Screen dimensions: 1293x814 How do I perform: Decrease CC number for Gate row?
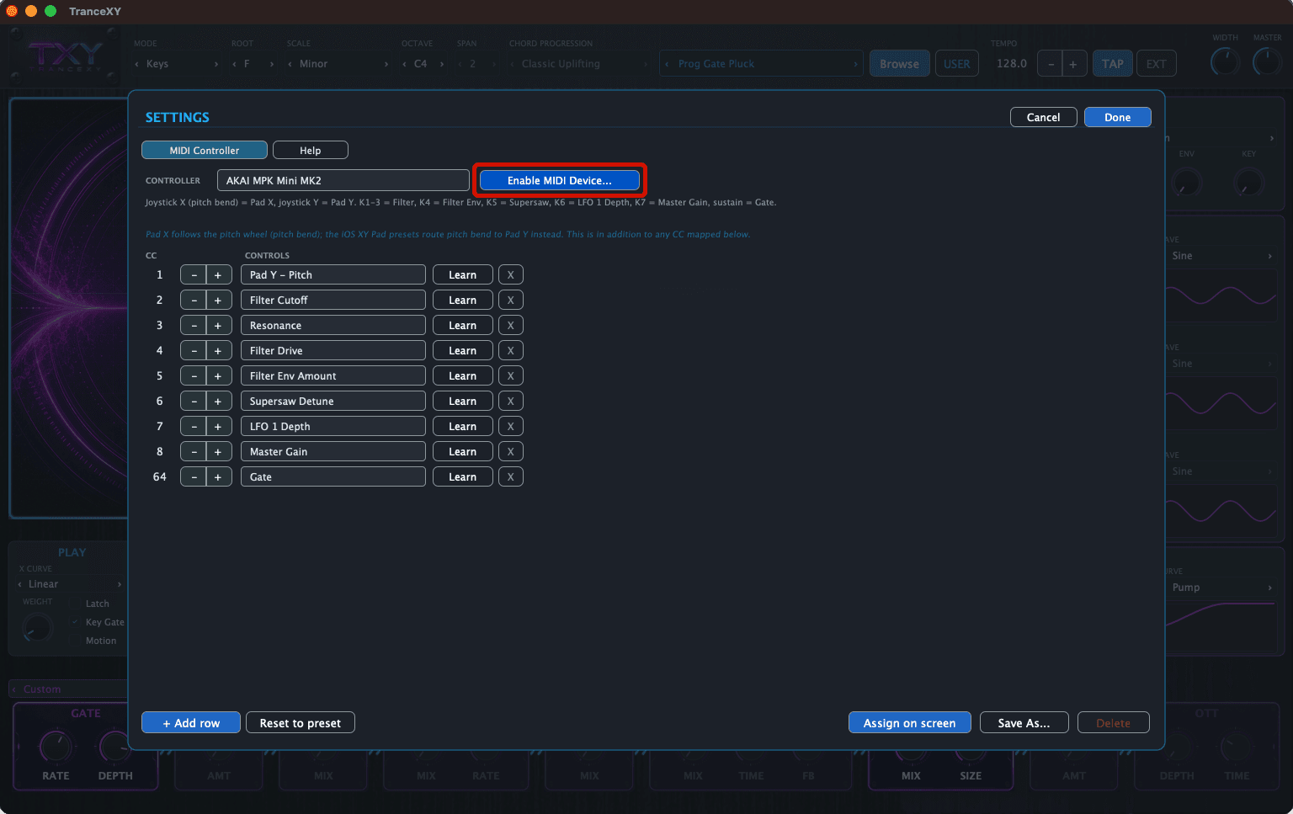tap(194, 476)
